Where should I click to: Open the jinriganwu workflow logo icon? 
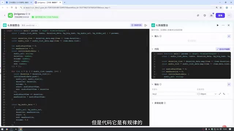[10, 15]
